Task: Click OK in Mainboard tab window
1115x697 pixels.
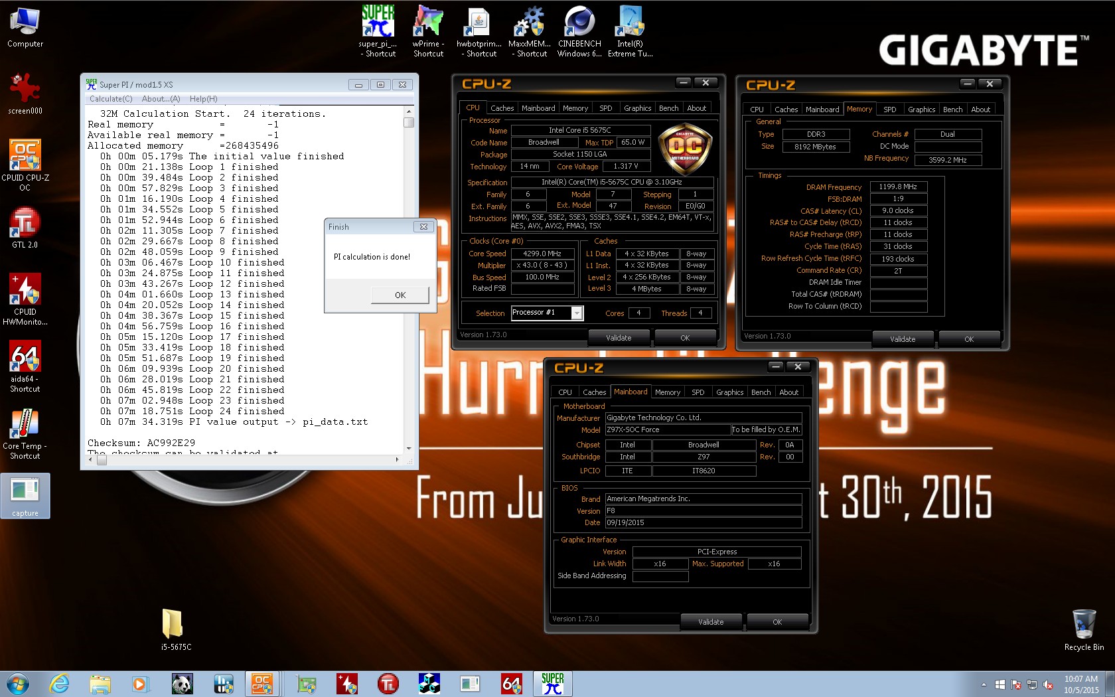Action: 777,622
